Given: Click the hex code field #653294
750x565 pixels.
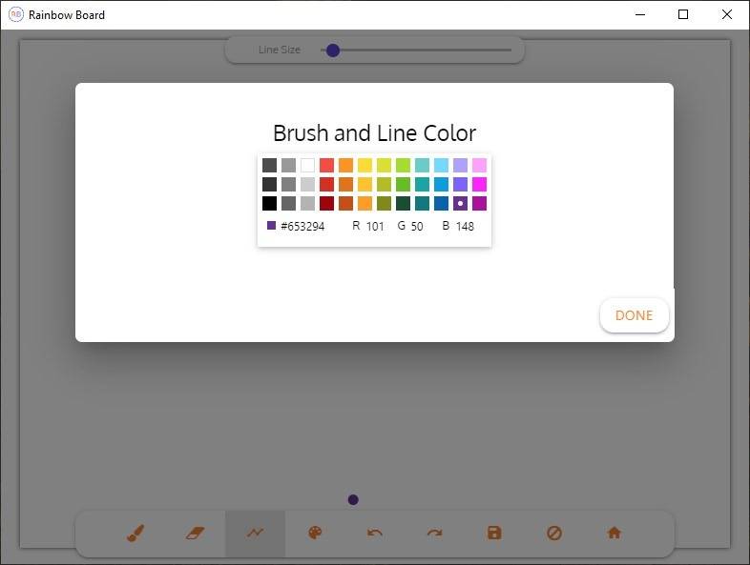Looking at the screenshot, I should [302, 227].
